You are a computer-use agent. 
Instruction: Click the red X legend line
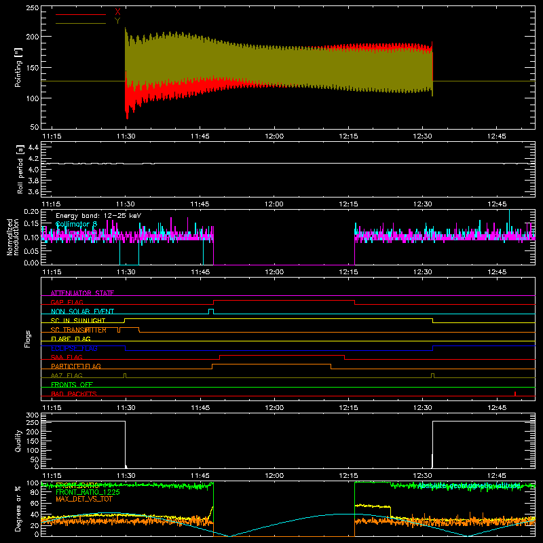(x=80, y=14)
